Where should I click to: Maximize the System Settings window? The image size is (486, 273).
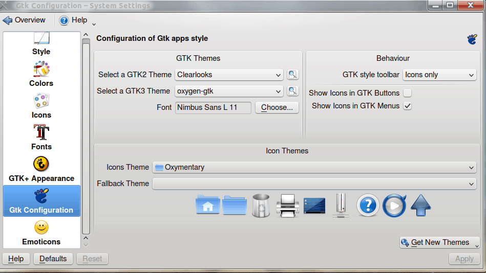[x=450, y=5]
